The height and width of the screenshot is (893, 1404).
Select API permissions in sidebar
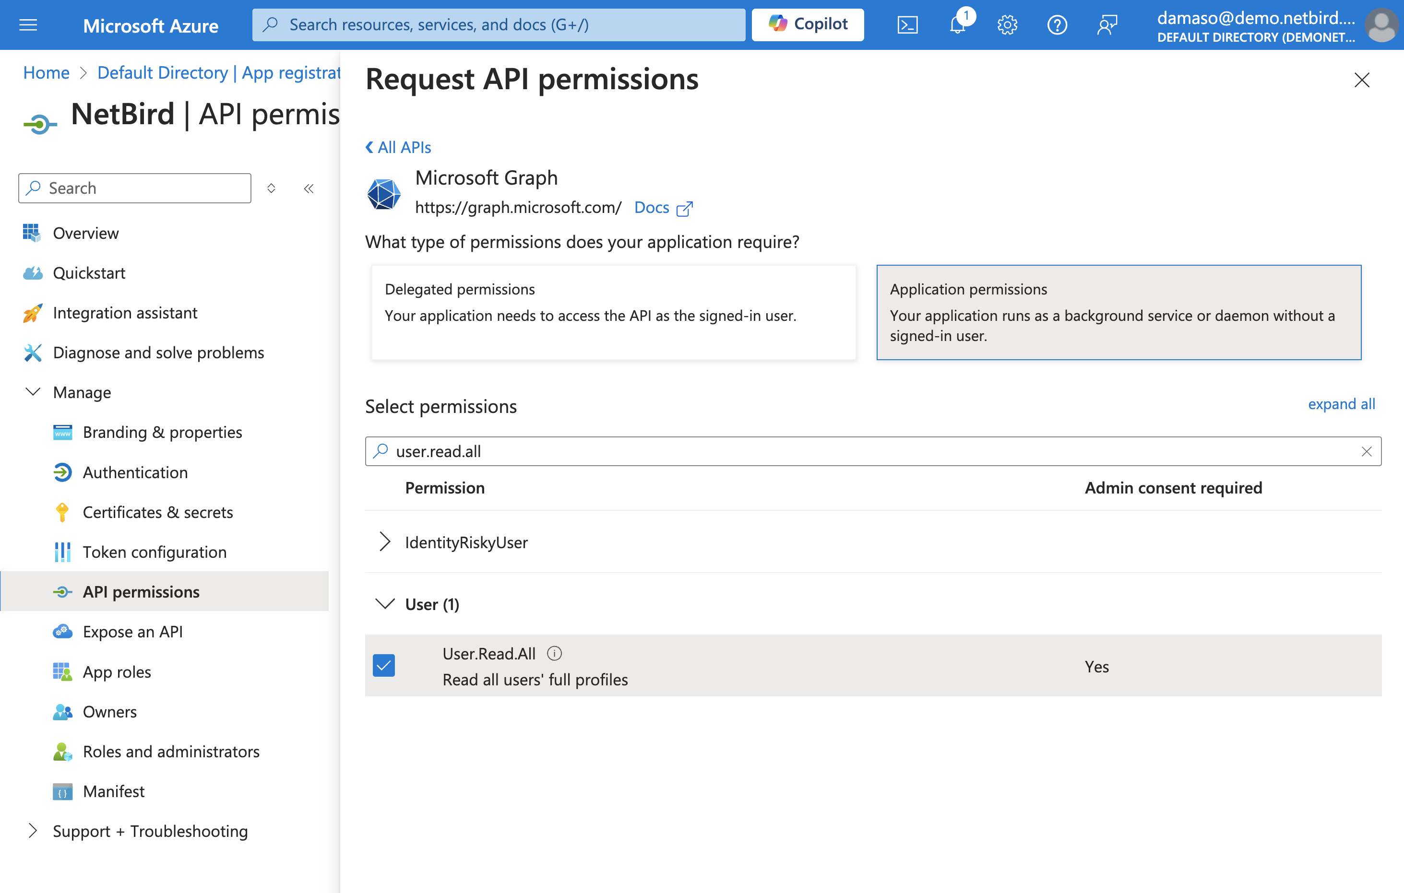[141, 591]
